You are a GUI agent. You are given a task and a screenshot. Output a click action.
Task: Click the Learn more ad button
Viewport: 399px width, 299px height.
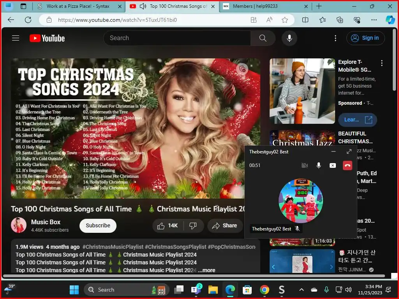pos(358,120)
